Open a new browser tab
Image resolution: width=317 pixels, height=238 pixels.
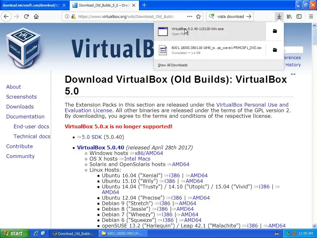point(144,5)
